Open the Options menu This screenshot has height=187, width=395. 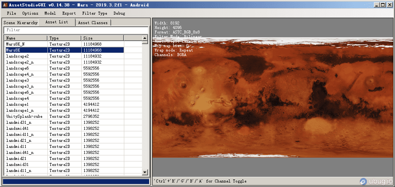coord(30,13)
